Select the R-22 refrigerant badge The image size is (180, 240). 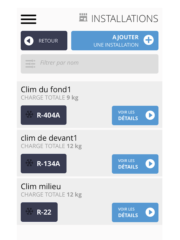39,212
